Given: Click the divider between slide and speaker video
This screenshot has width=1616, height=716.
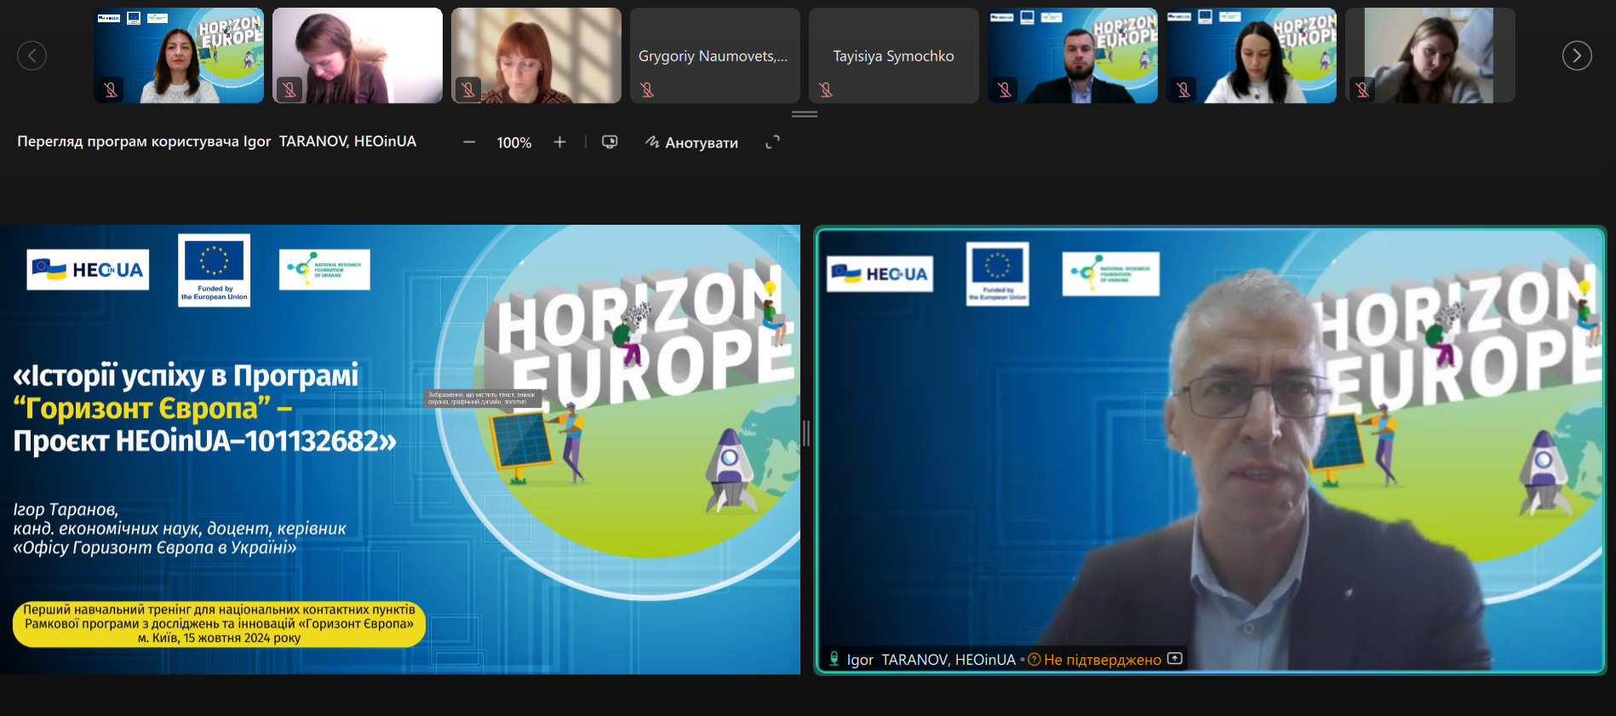Looking at the screenshot, I should coord(806,433).
